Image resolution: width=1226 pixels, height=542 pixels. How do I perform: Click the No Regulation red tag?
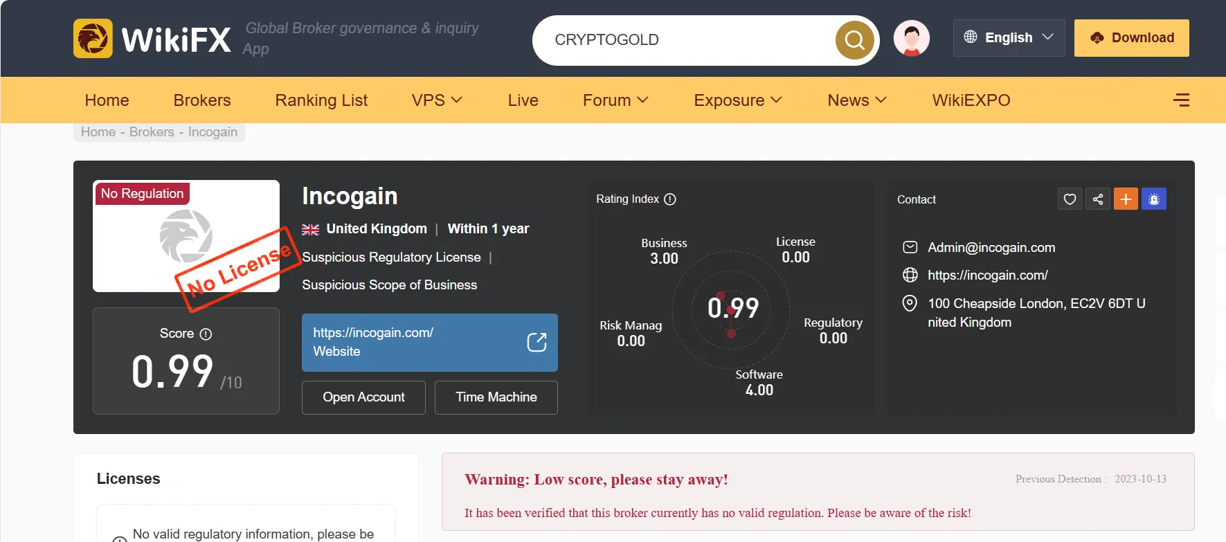pyautogui.click(x=142, y=194)
